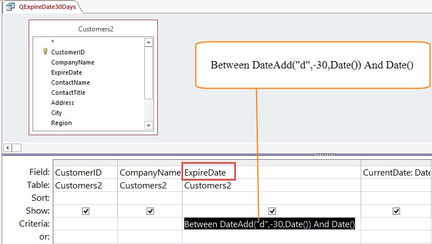Image resolution: width=432 pixels, height=244 pixels.
Task: Toggle Show checkbox for CurrentDate column
Action: [396, 211]
